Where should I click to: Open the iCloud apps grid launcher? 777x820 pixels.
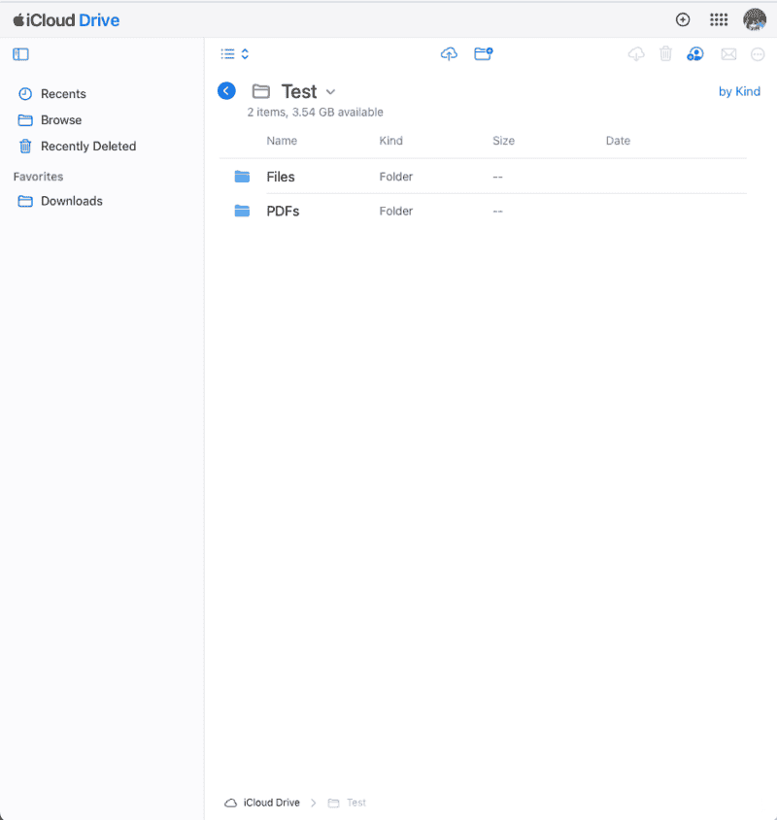(x=719, y=19)
